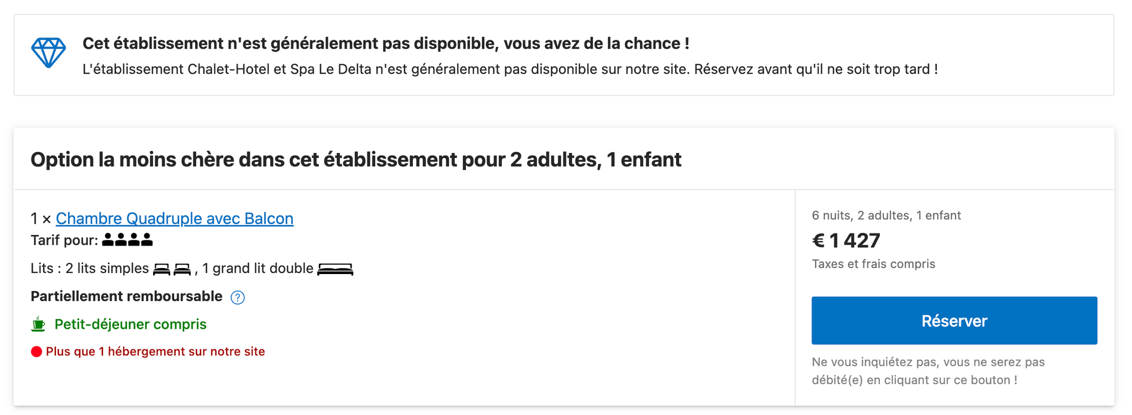The height and width of the screenshot is (415, 1132).
Task: Click the 'Cet établissement n'est généralement' banner title
Action: tap(386, 43)
